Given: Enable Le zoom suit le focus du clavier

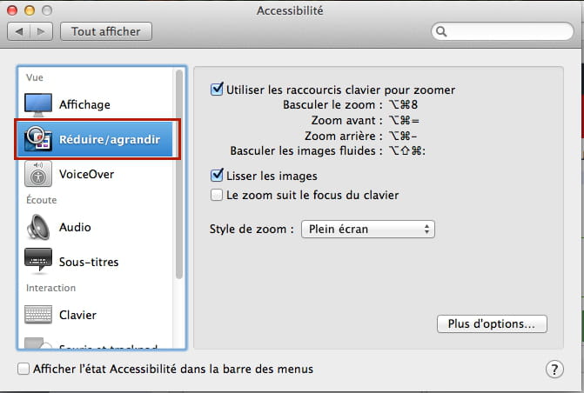Looking at the screenshot, I should (217, 195).
